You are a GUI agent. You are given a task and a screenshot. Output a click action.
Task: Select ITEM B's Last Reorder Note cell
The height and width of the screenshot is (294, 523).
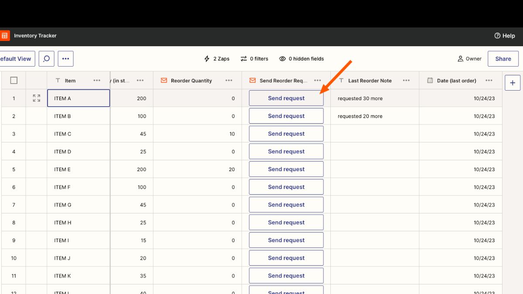(x=374, y=116)
